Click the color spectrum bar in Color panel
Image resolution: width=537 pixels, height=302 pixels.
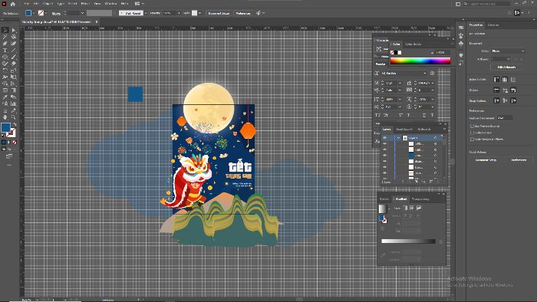pyautogui.click(x=420, y=61)
